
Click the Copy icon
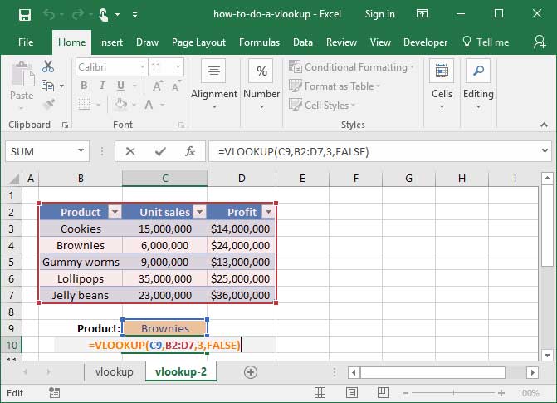pyautogui.click(x=47, y=86)
